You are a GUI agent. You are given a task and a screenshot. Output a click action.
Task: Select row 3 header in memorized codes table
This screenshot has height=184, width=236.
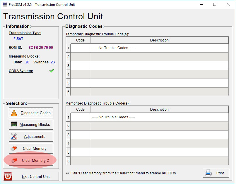click(x=68, y=135)
